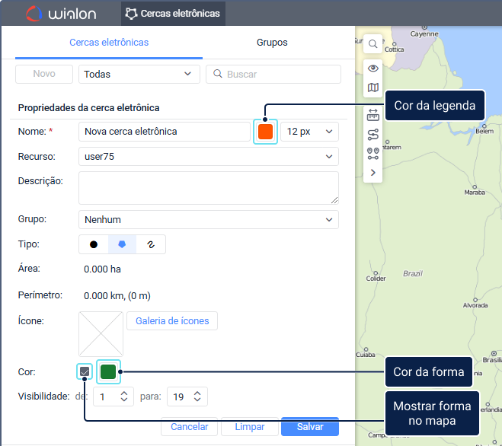Open the Grupo Nenhum dropdown

tap(208, 220)
